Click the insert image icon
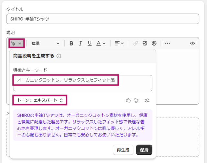Image resolution: width=207 pixels, height=163 pixels. [x=145, y=43]
